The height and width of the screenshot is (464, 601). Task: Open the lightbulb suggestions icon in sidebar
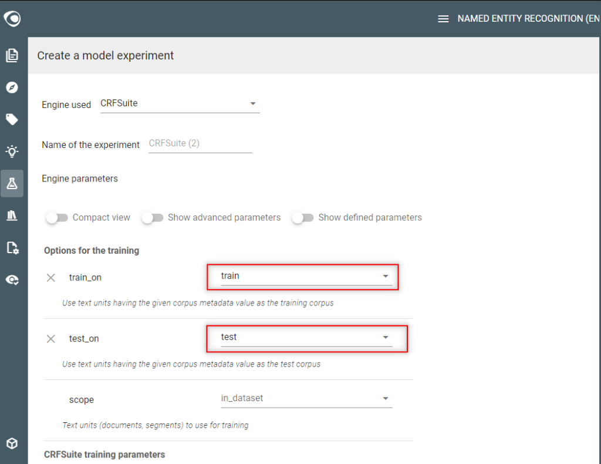click(12, 151)
